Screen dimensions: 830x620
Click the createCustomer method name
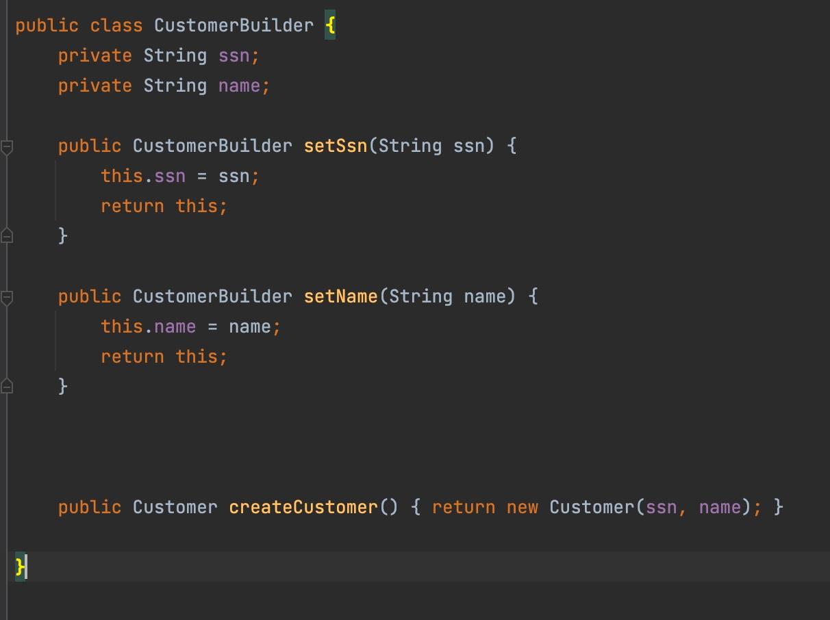click(x=303, y=506)
